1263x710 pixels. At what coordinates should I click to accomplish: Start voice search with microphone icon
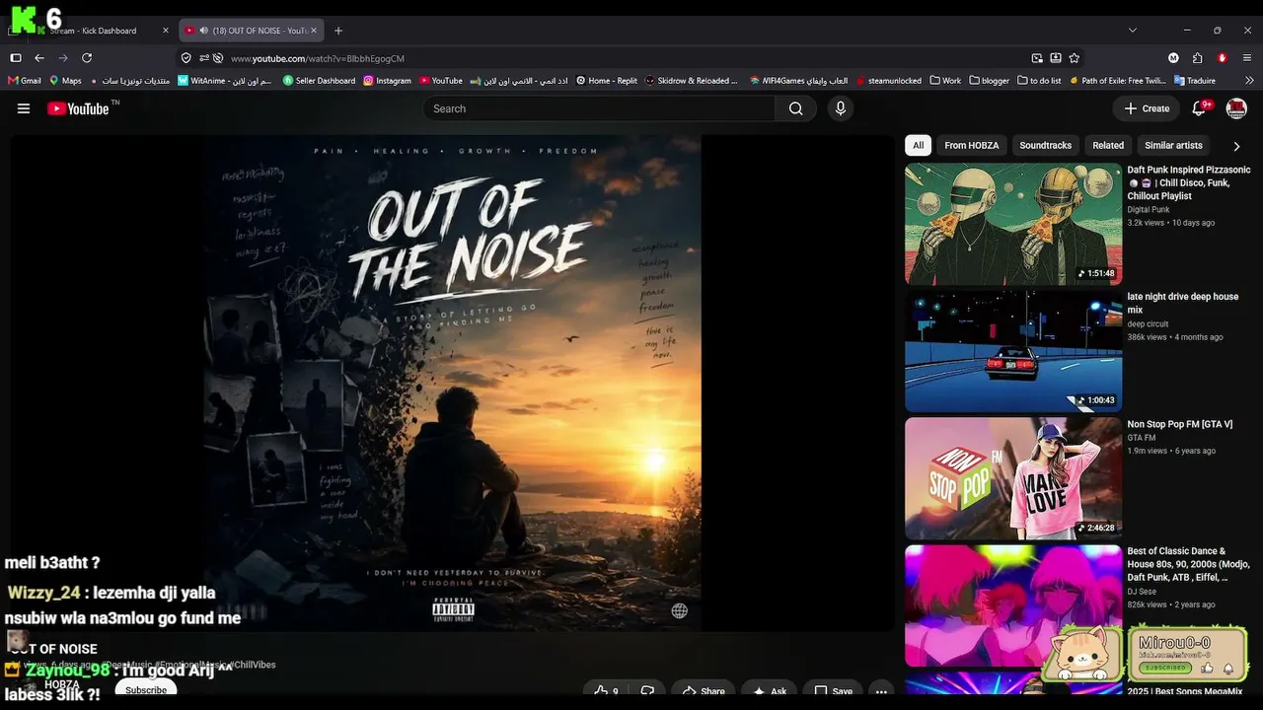(x=841, y=108)
